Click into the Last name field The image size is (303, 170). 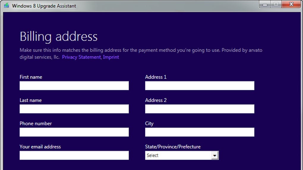74,109
